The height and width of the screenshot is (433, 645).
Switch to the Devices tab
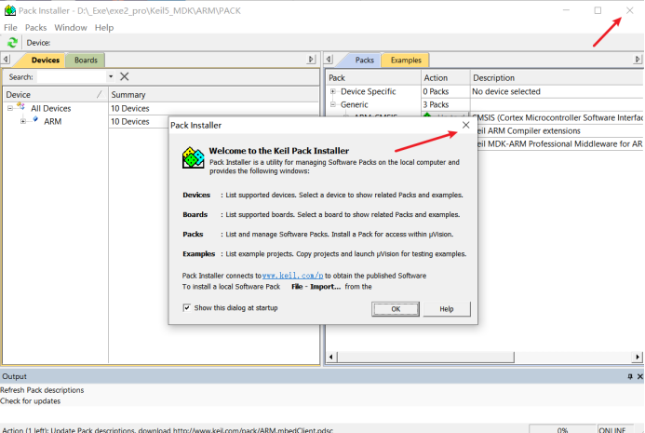click(x=46, y=61)
